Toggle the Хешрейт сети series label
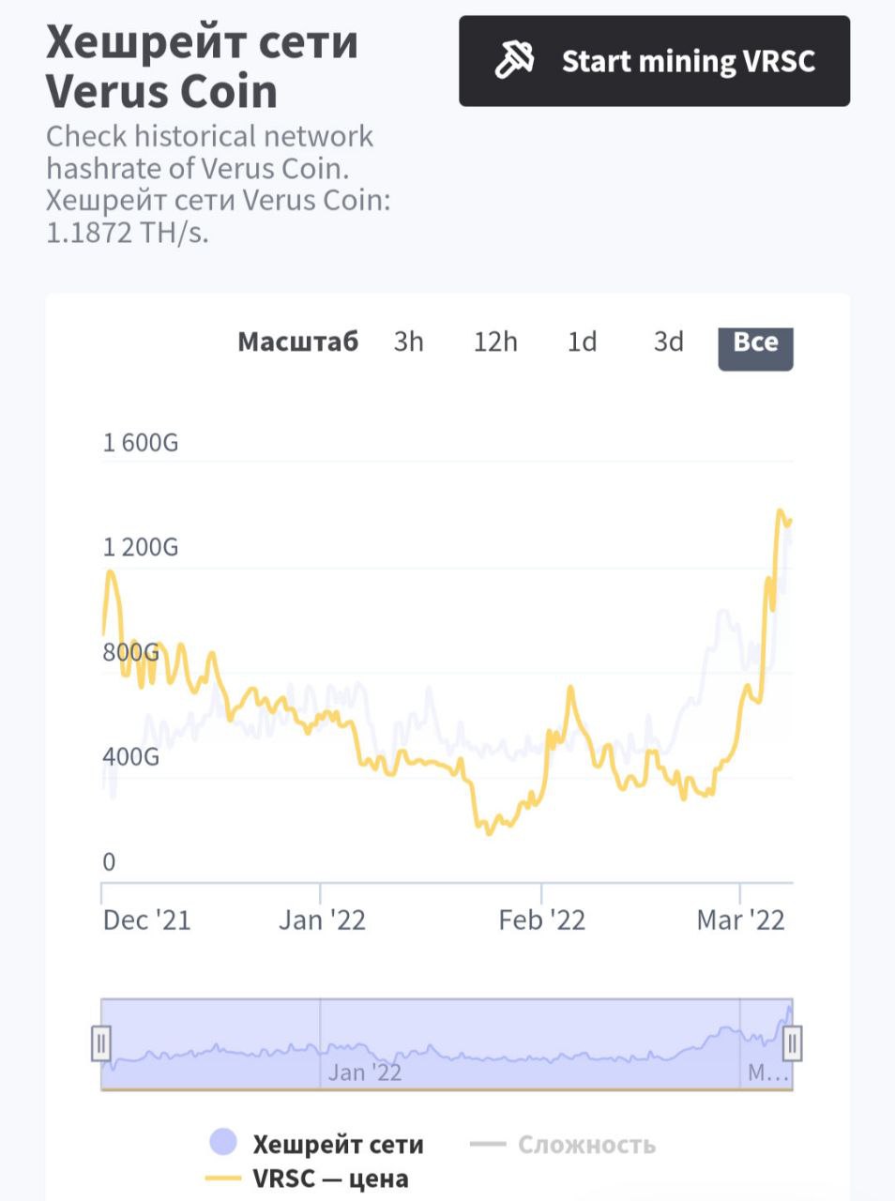 pyautogui.click(x=339, y=1144)
